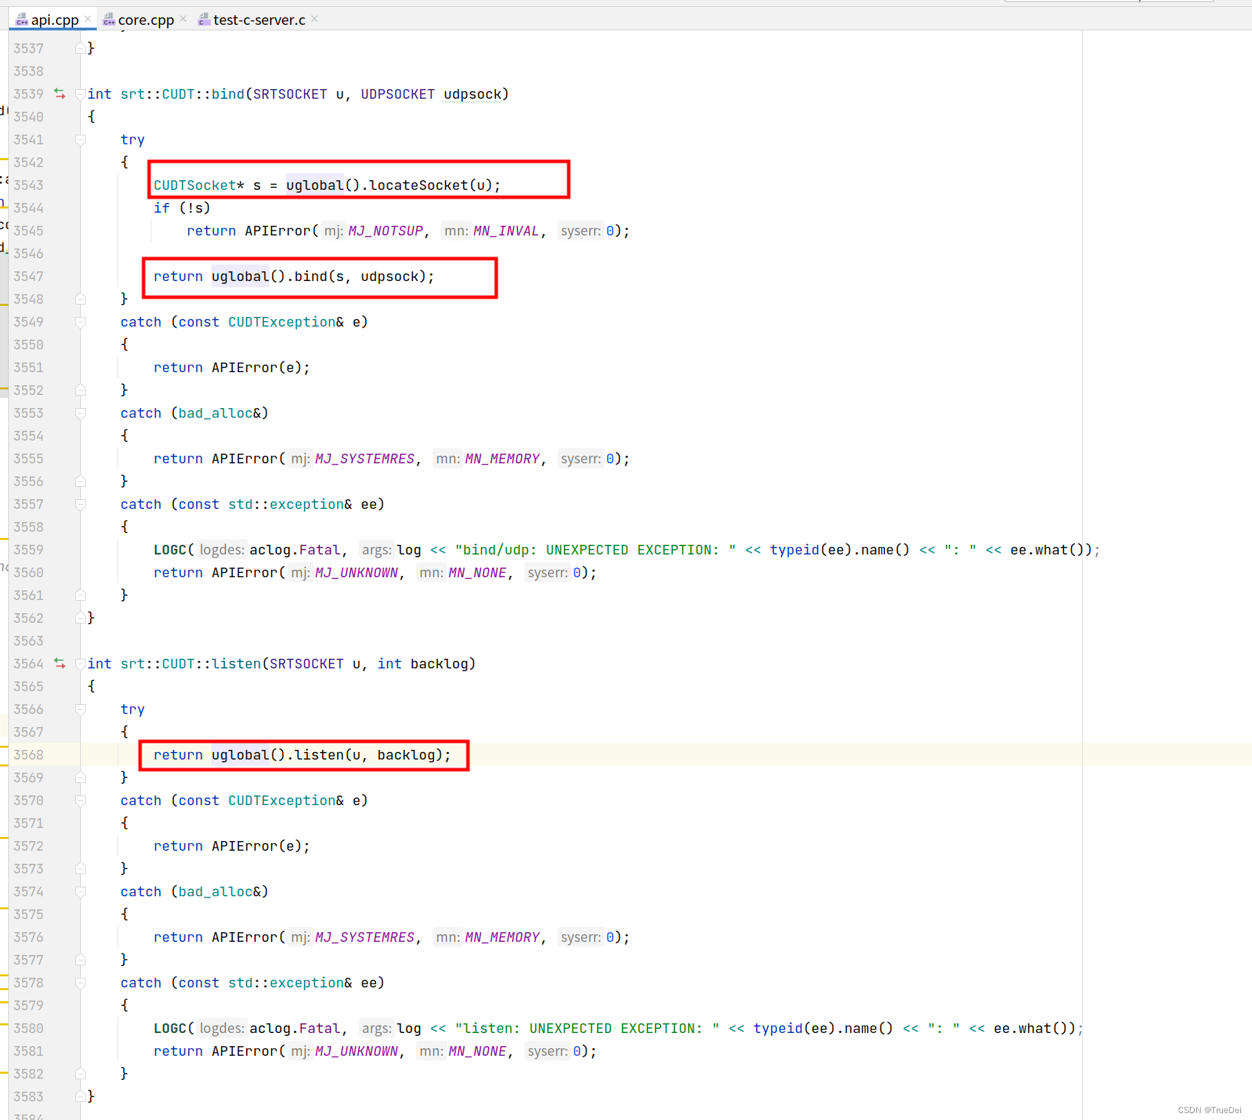1252x1120 pixels.
Task: Click the fold end marker at line 3583
Action: pos(80,1097)
